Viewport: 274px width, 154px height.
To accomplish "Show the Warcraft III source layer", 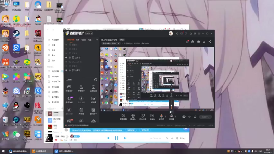I will (66, 62).
